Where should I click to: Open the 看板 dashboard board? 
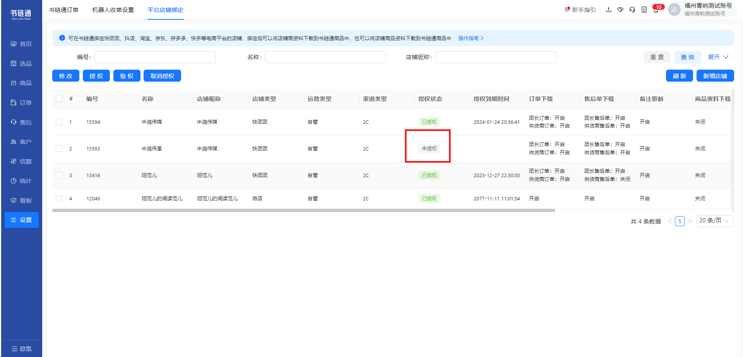click(x=21, y=200)
